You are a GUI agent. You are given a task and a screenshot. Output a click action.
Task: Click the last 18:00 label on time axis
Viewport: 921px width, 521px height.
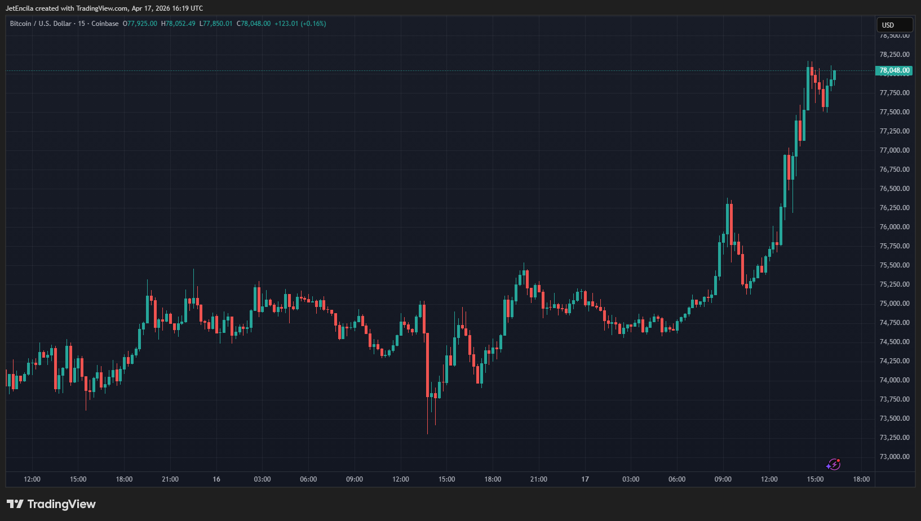861,479
